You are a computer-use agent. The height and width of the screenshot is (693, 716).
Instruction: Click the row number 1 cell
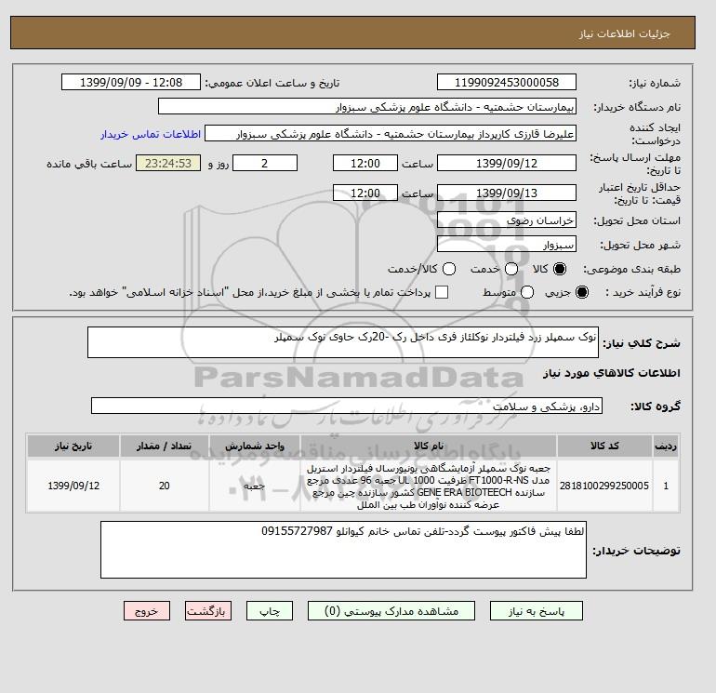666,486
